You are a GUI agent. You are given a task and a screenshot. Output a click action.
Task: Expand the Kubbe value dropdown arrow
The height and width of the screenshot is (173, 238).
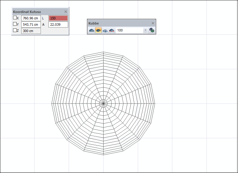point(145,30)
